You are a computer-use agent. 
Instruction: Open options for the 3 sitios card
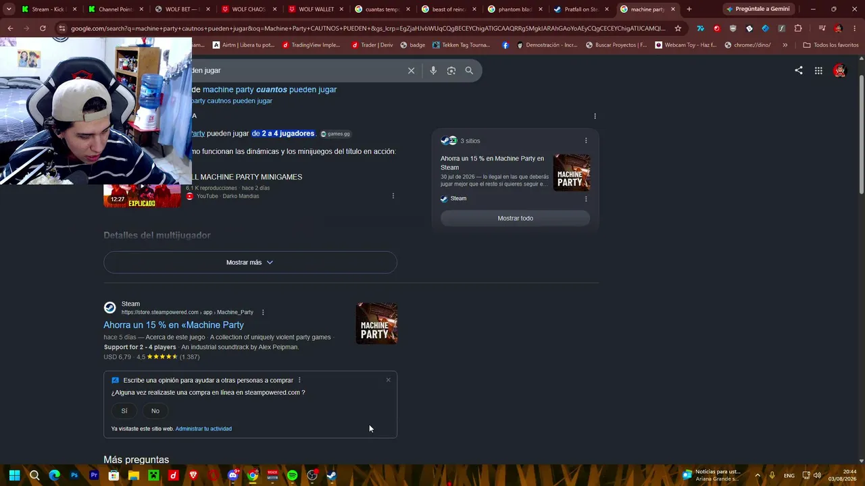pos(586,140)
